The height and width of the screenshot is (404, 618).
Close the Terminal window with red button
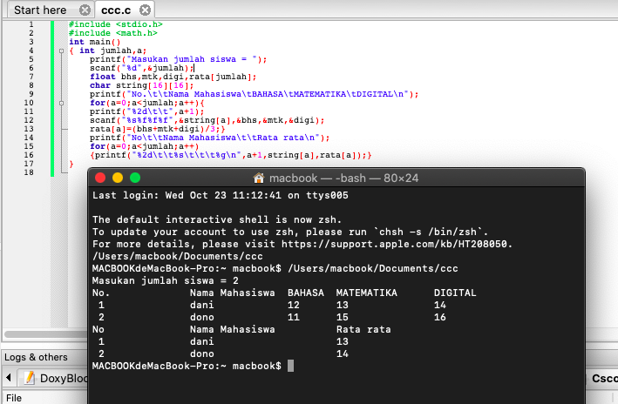tap(100, 178)
